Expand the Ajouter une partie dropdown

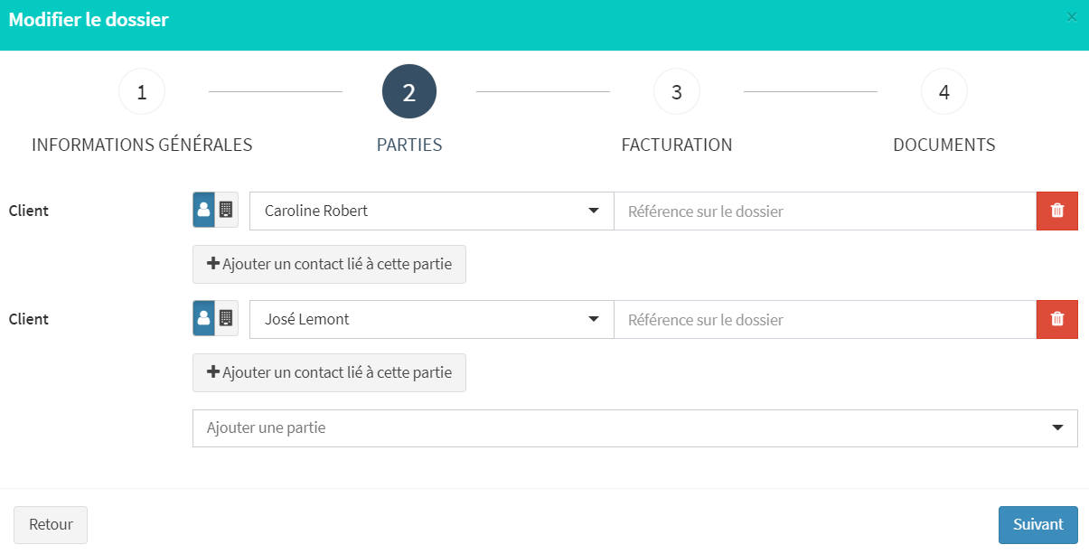(635, 428)
